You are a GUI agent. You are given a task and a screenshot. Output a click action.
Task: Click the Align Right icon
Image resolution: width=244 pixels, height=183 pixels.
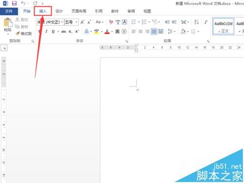pyautogui.click(x=147, y=31)
